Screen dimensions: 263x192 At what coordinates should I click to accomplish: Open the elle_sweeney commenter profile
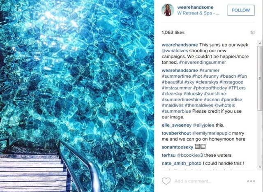pos(177,125)
